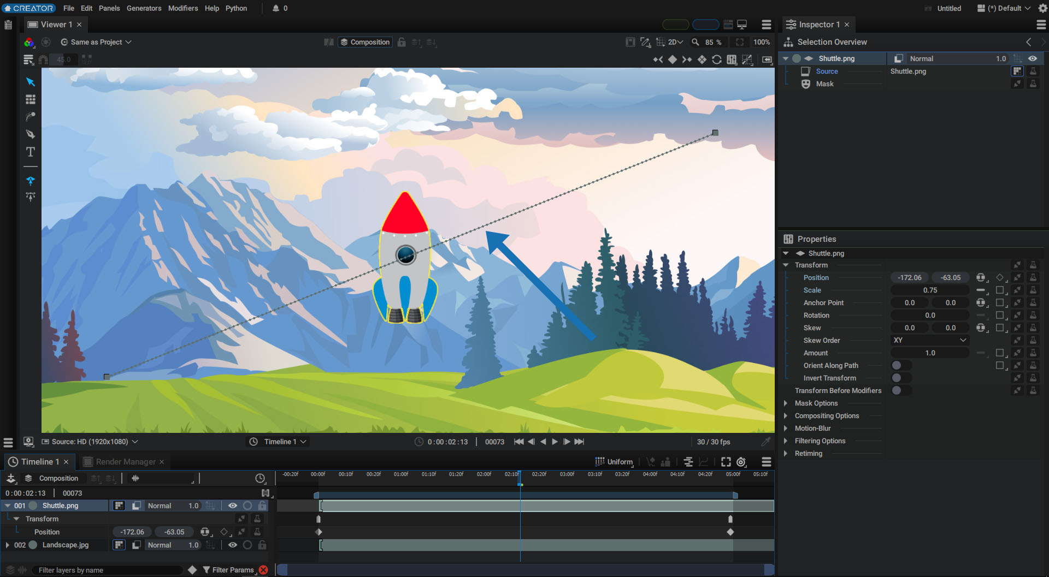Toggle the Scale animation checkbox
The height and width of the screenshot is (577, 1049).
pos(1000,290)
